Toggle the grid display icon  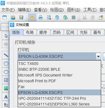74,17
